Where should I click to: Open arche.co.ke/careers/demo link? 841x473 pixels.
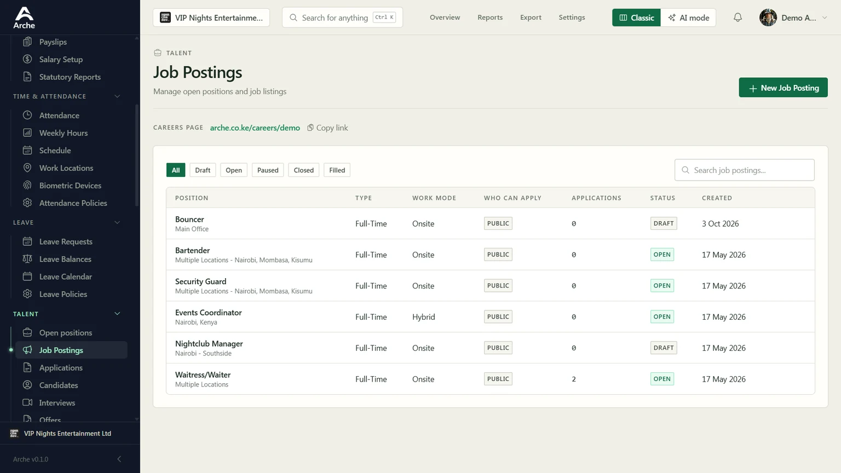pyautogui.click(x=255, y=128)
